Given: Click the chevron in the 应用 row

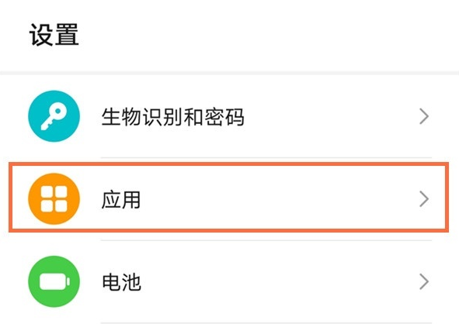Looking at the screenshot, I should (424, 199).
